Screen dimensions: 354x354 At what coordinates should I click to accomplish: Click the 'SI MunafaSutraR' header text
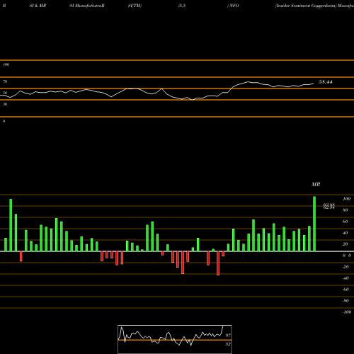tap(87, 6)
